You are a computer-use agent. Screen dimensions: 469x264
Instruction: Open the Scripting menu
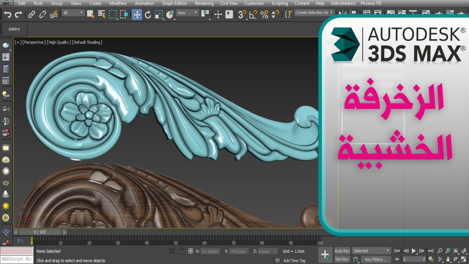pyautogui.click(x=280, y=3)
